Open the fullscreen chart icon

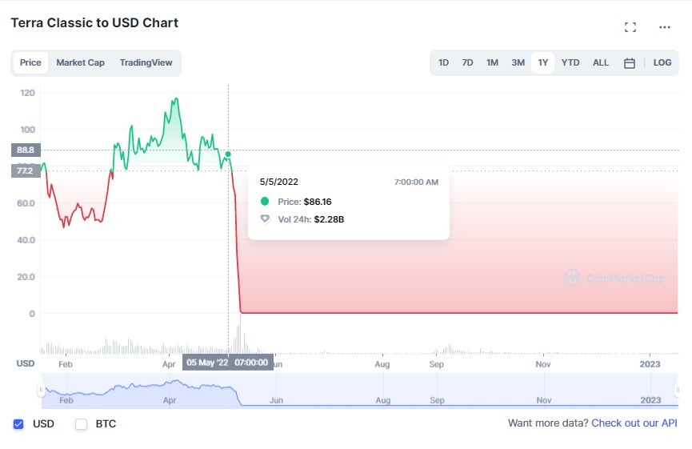click(x=630, y=27)
